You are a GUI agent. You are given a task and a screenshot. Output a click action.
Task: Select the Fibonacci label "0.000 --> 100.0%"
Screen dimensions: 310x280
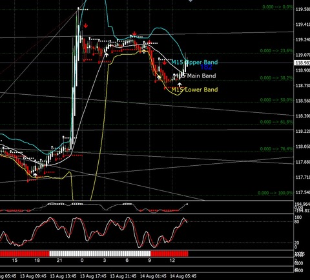coord(275,193)
